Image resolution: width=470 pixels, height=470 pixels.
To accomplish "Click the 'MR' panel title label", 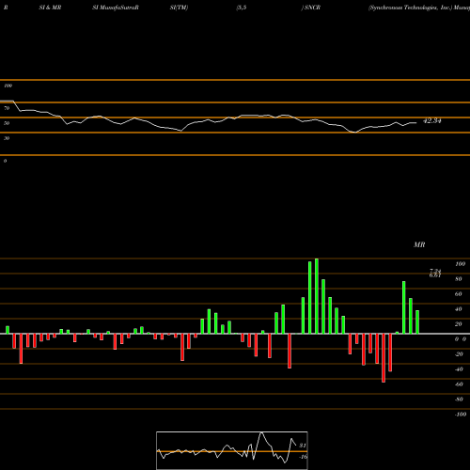I will click(419, 244).
